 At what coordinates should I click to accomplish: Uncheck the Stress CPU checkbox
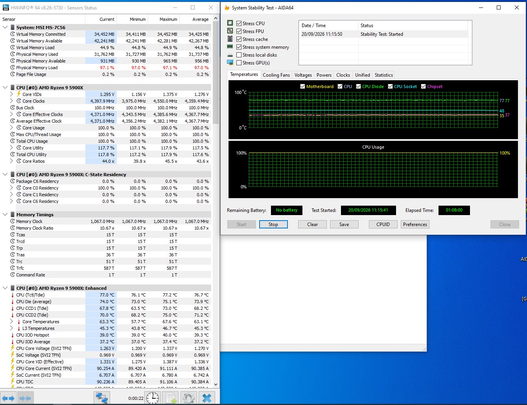239,23
